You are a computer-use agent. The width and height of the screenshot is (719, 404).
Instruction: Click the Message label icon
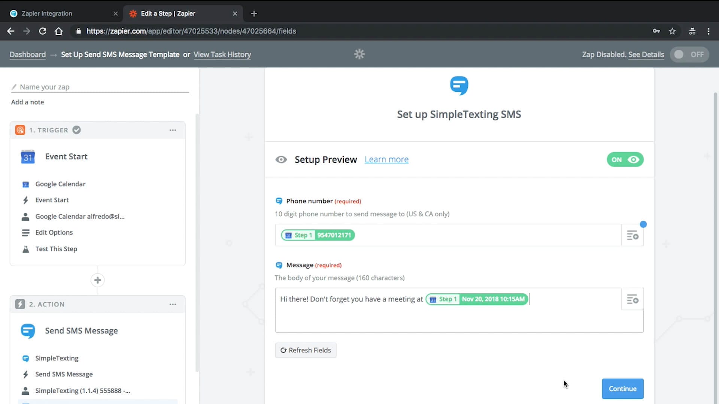279,265
